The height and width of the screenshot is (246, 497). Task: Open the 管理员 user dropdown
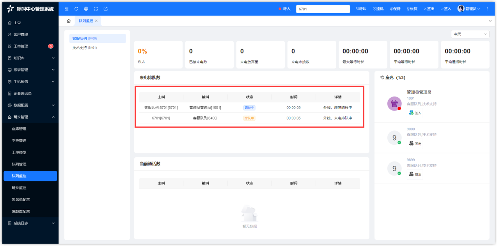point(469,9)
